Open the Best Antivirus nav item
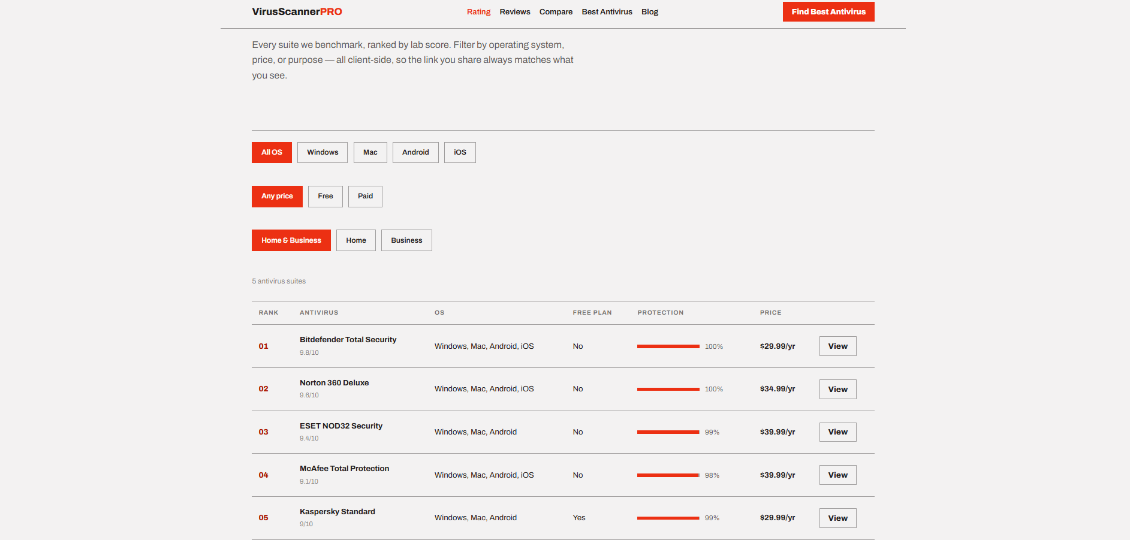1130x540 pixels. pyautogui.click(x=607, y=12)
